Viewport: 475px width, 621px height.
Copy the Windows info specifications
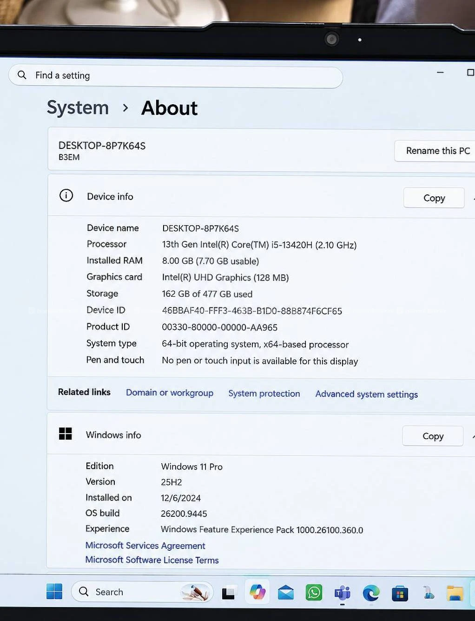(x=433, y=436)
